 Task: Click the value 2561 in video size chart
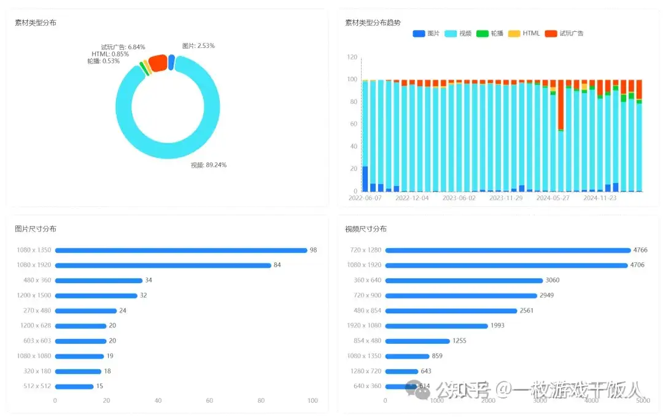(527, 310)
